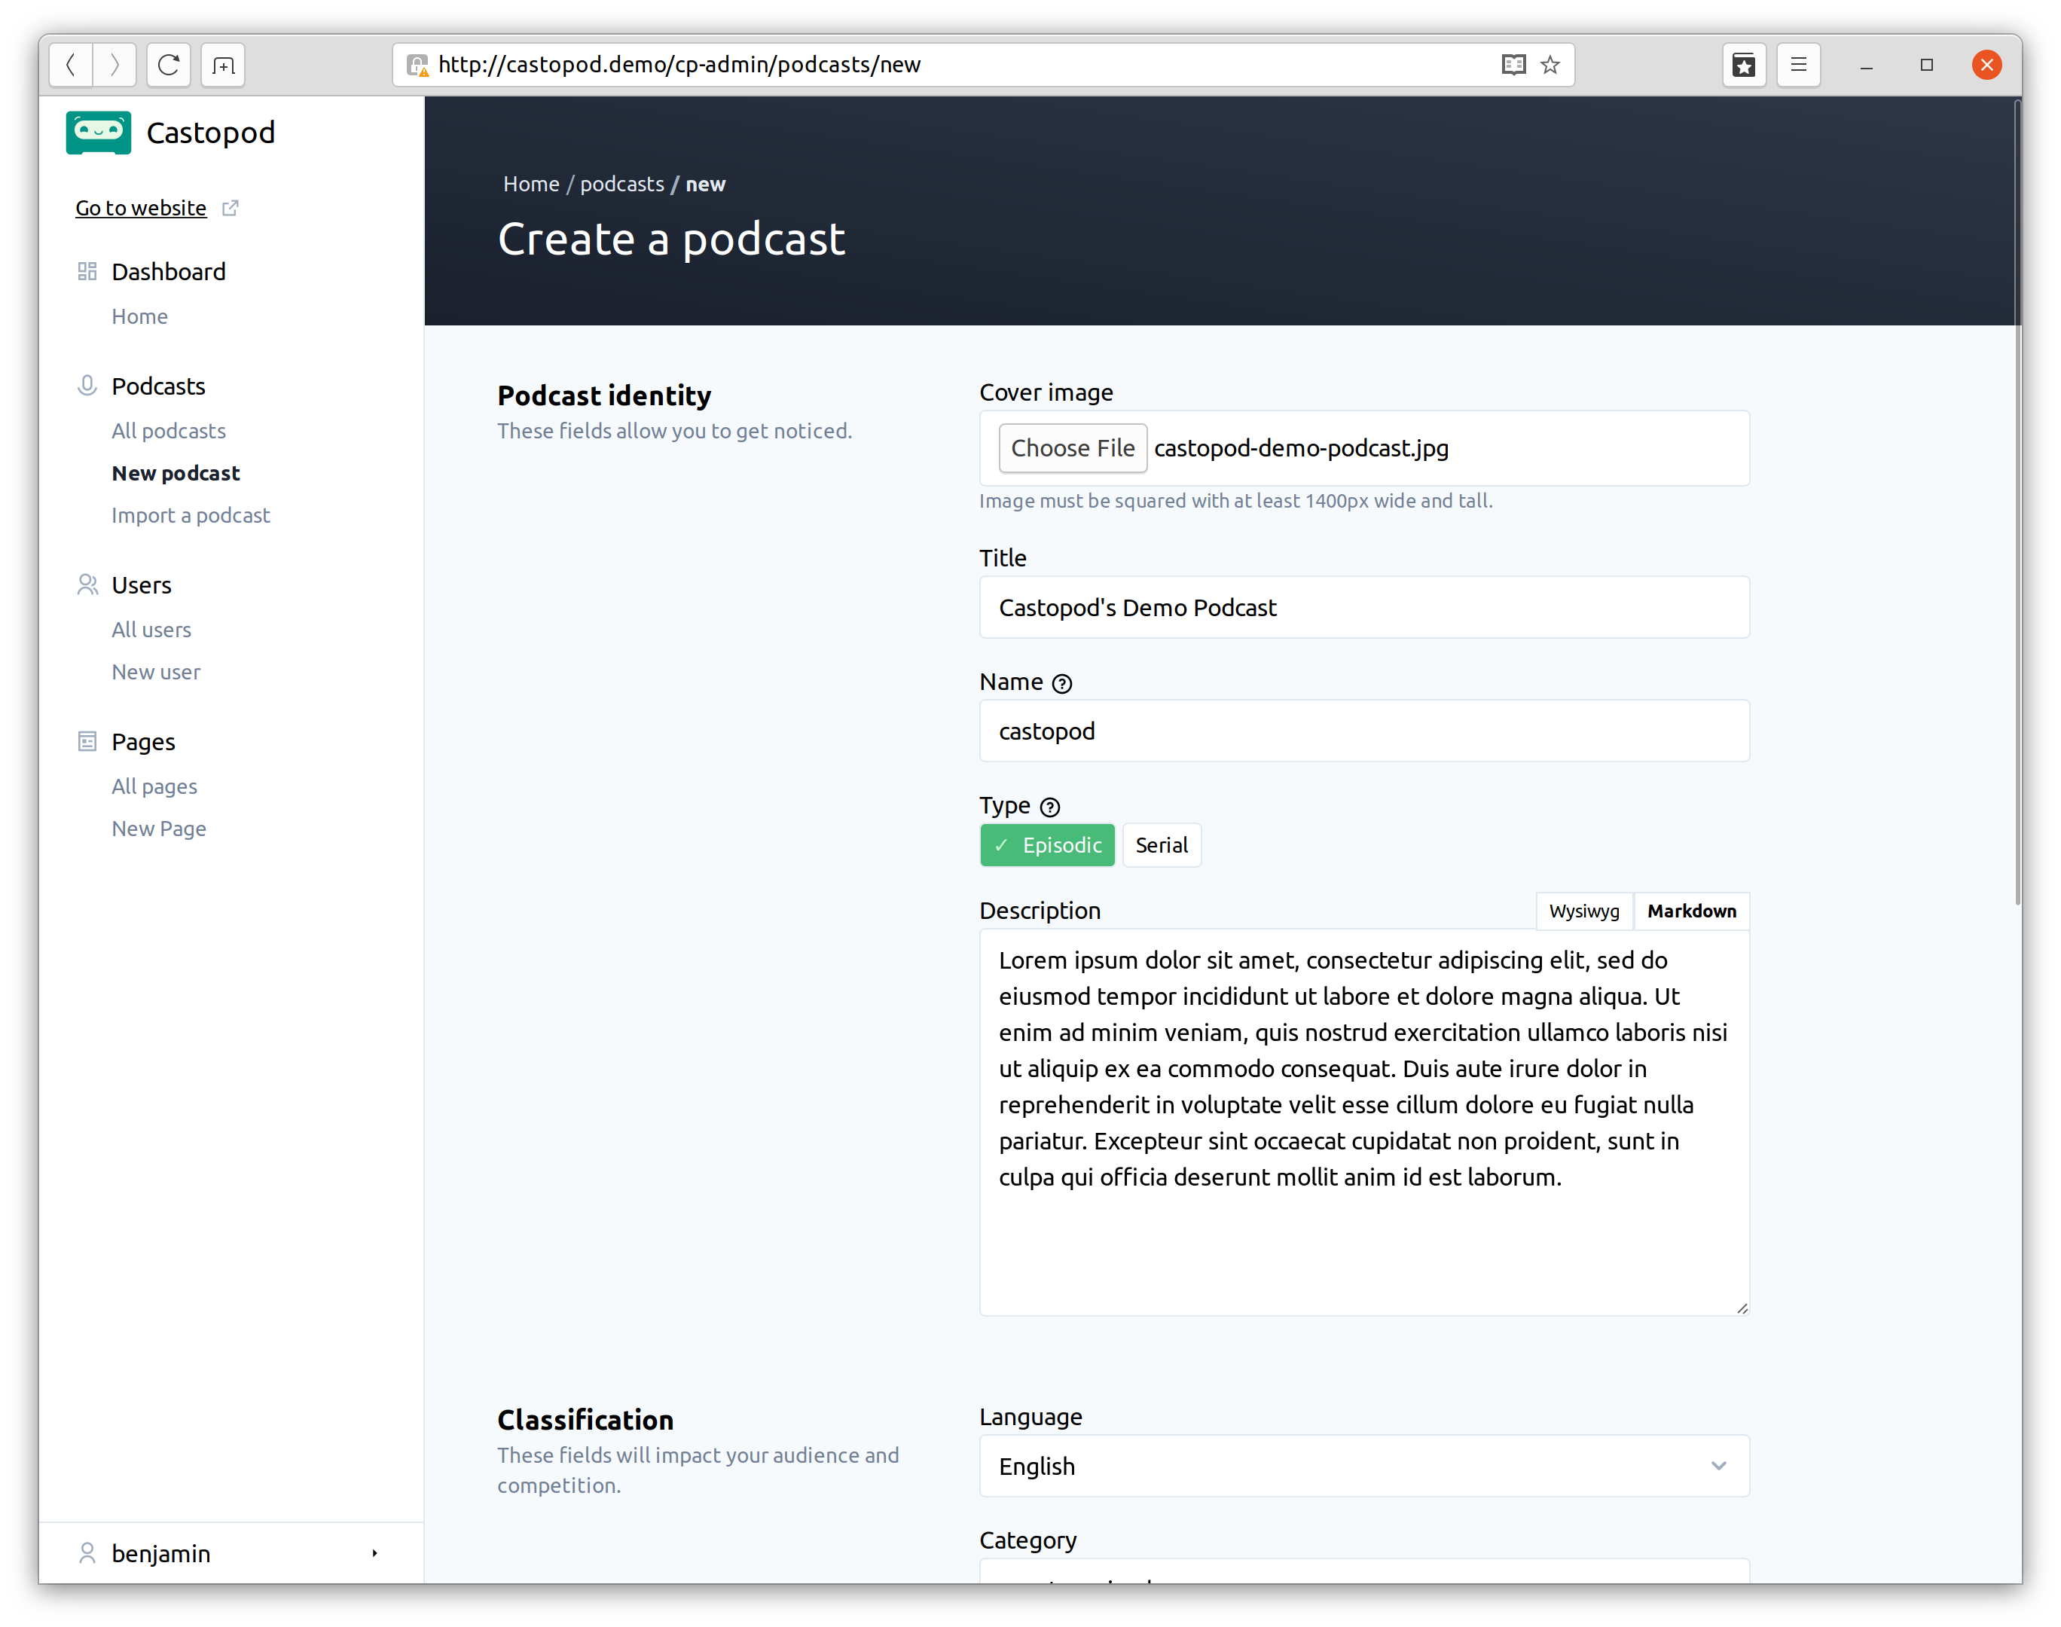
Task: Click the Type help question mark icon
Action: [x=1047, y=806]
